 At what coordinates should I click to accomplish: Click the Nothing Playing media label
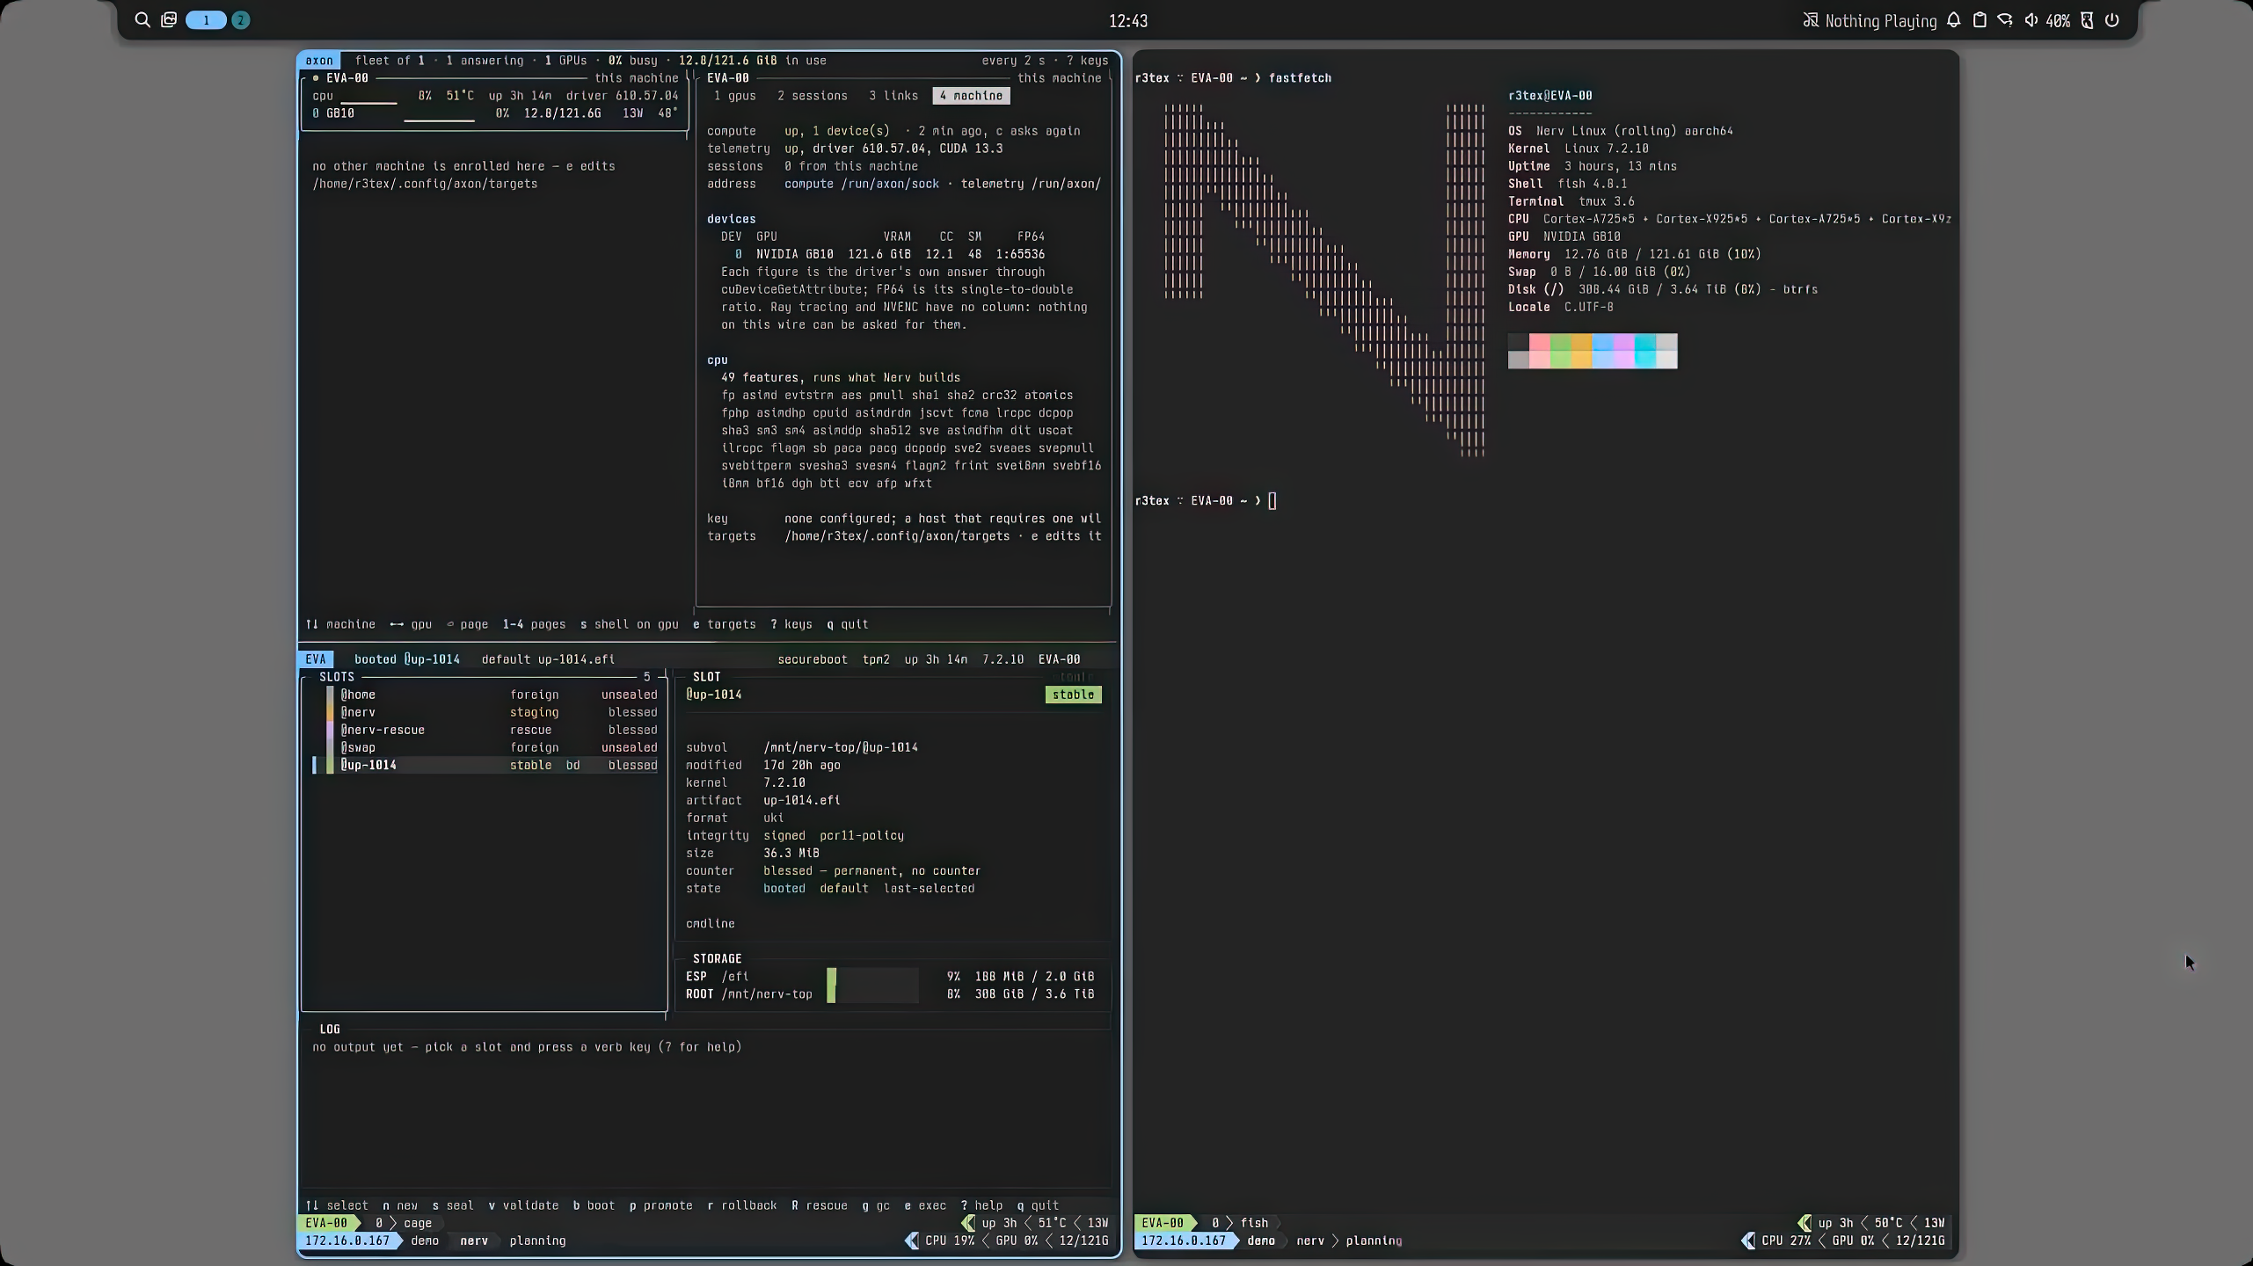pyautogui.click(x=1880, y=21)
